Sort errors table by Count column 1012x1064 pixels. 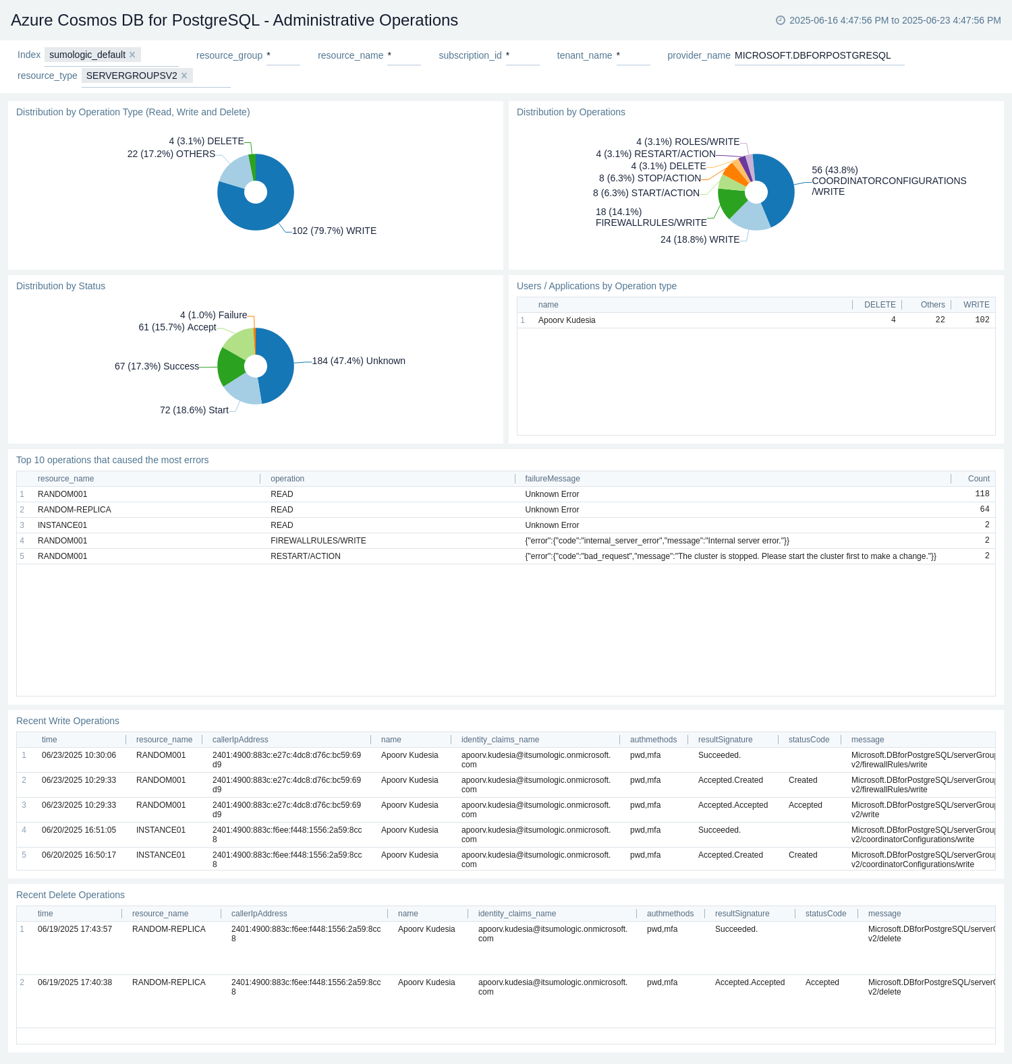(x=978, y=479)
